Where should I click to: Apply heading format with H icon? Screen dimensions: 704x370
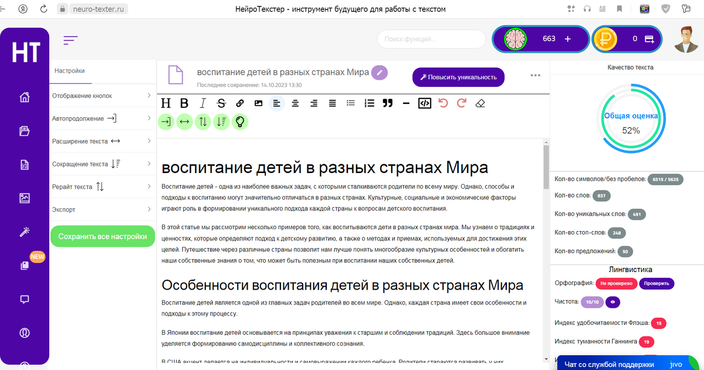coord(166,103)
